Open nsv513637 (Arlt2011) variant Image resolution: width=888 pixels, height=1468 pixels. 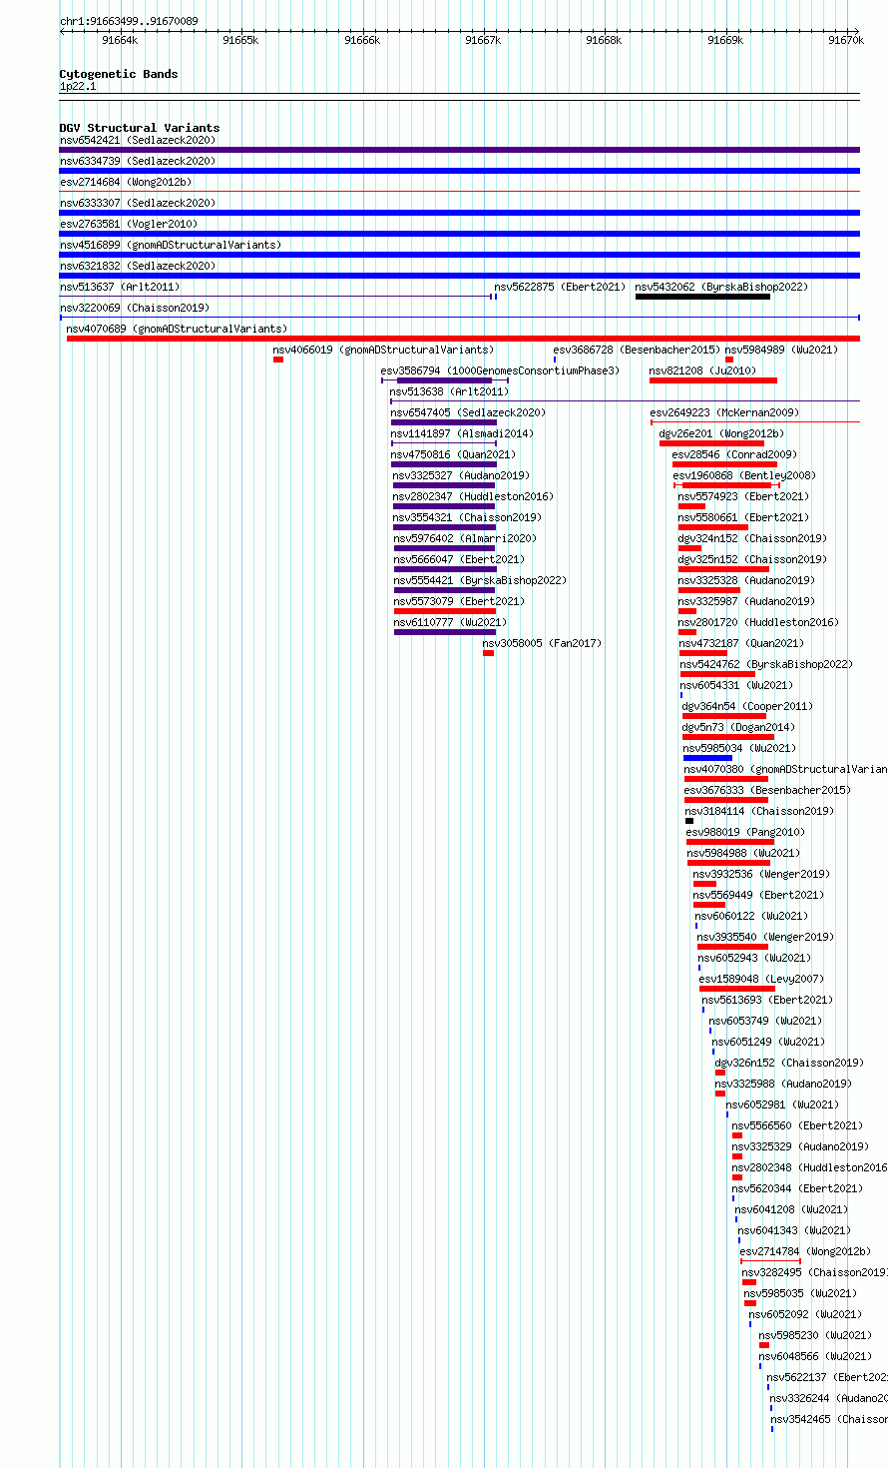click(120, 288)
